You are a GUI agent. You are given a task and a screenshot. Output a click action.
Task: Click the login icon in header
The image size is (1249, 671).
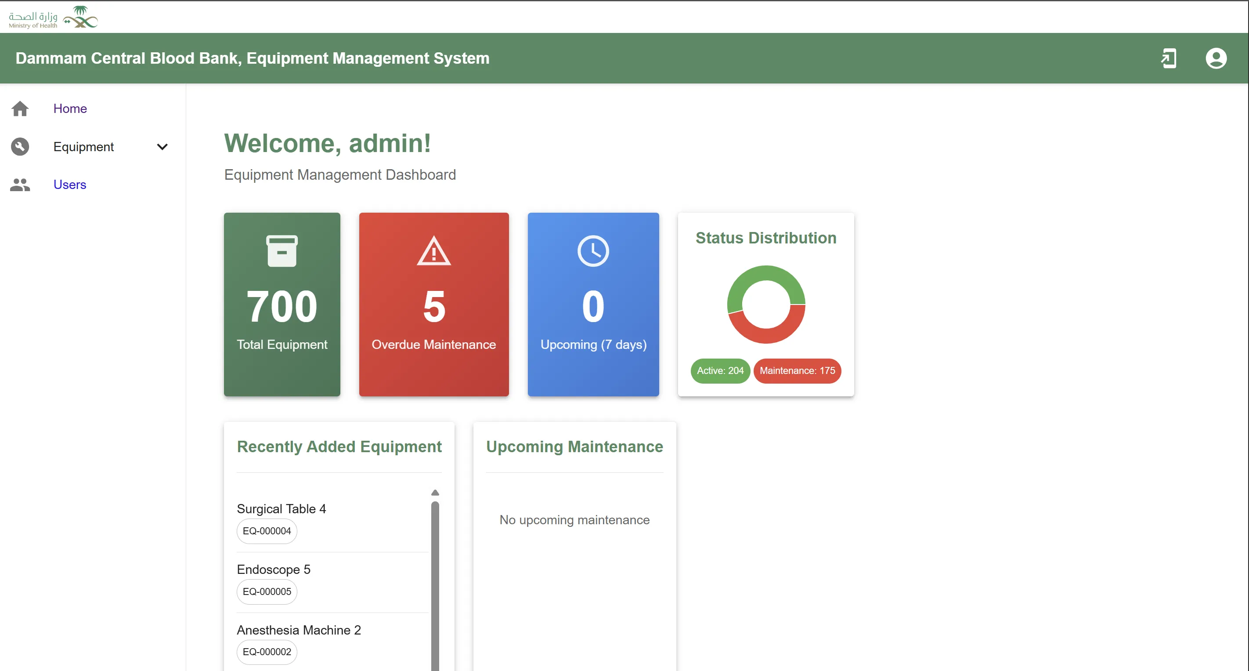click(1169, 58)
